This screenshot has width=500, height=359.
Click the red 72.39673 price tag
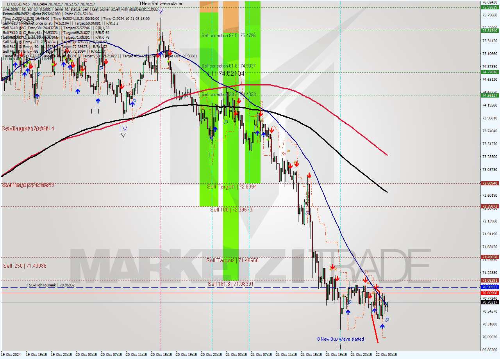coord(490,206)
